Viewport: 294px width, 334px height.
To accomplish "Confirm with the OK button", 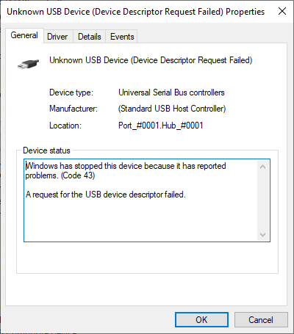I will [x=201, y=319].
